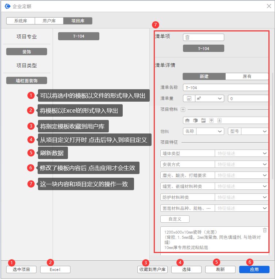Delete the tile description note via trash icon
This screenshot has height=279, width=275.
[x=265, y=230]
